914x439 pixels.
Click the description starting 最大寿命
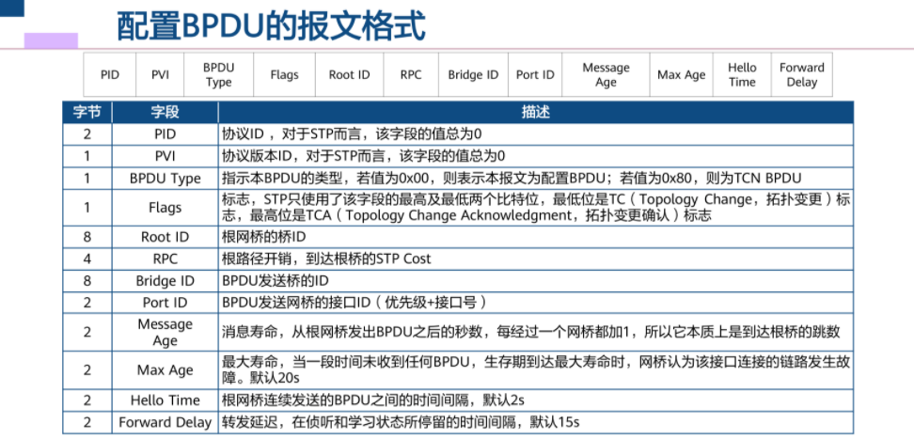(x=536, y=370)
